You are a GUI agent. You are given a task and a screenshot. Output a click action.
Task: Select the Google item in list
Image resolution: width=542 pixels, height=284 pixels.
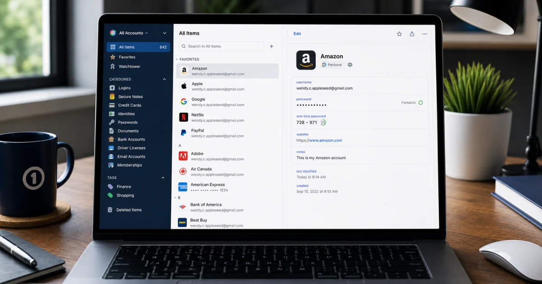(x=227, y=102)
